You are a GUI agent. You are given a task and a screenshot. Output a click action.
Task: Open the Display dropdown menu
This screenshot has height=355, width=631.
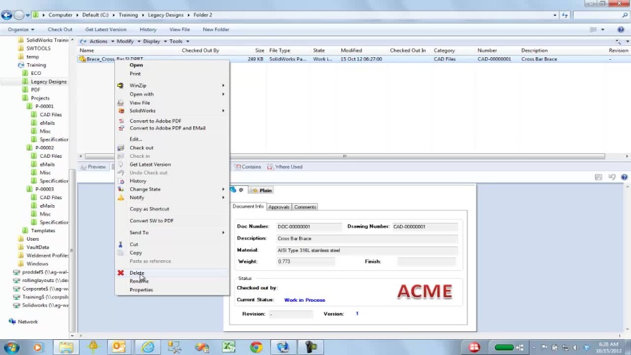click(154, 41)
